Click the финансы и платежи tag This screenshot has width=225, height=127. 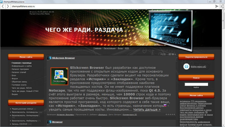coord(196,106)
